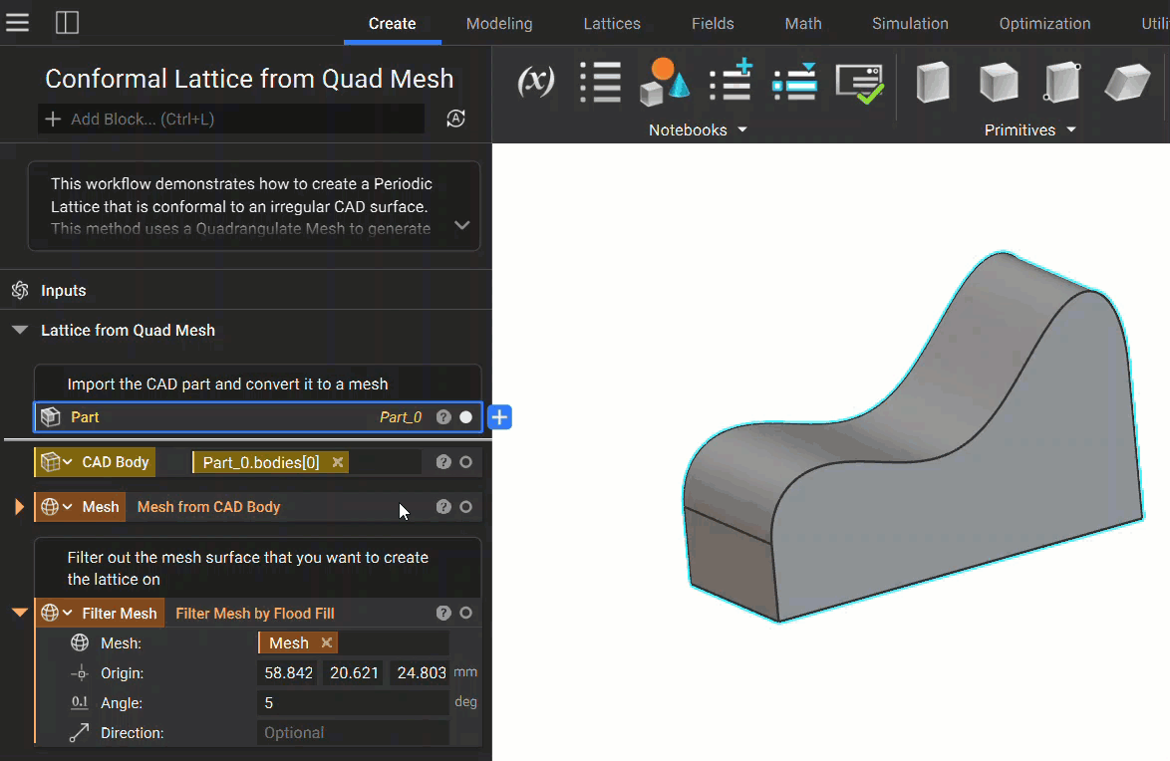Edit the Origin Z value 24.803

tap(421, 673)
